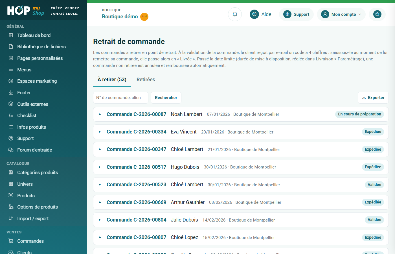Click the Tableau de bord grid icon

pos(11,35)
